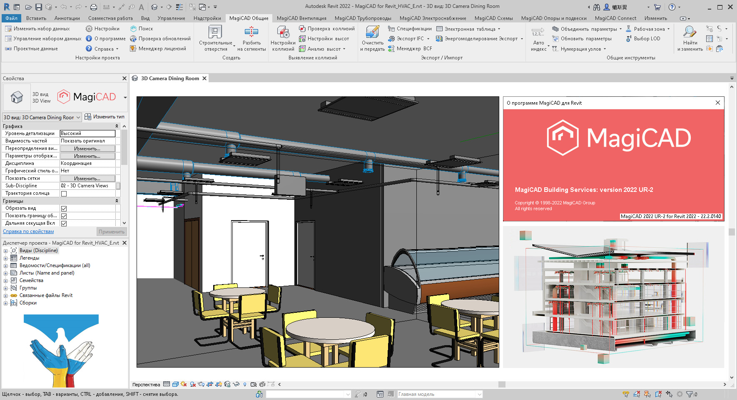Click Изменить for Параметры отображения
737x400 pixels.
click(87, 156)
